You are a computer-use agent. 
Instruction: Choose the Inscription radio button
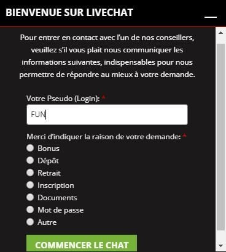pos(30,185)
